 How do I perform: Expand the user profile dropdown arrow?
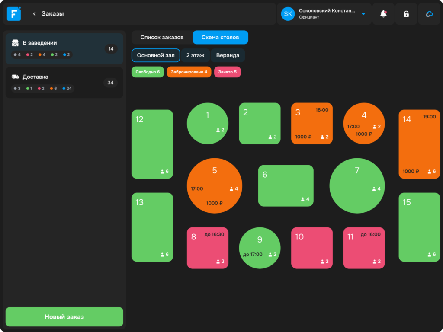[363, 14]
